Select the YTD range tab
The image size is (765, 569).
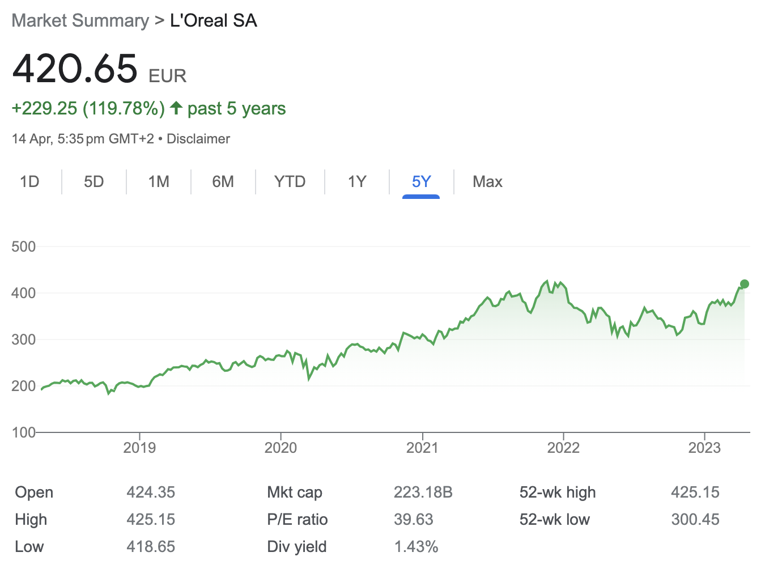tap(290, 182)
